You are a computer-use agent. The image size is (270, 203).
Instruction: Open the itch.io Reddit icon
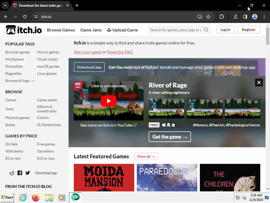[12, 173]
